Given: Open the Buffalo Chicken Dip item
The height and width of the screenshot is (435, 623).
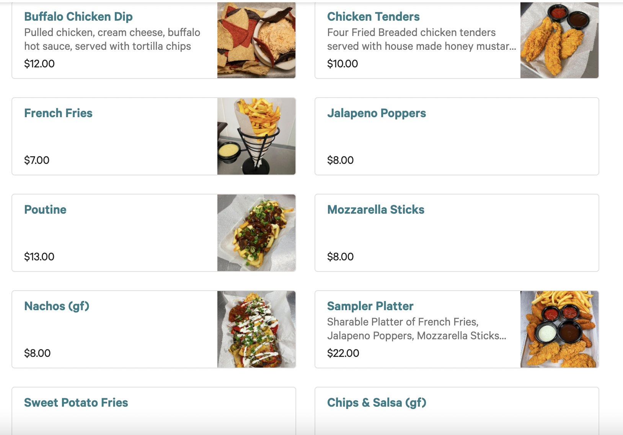Looking at the screenshot, I should 78,17.
